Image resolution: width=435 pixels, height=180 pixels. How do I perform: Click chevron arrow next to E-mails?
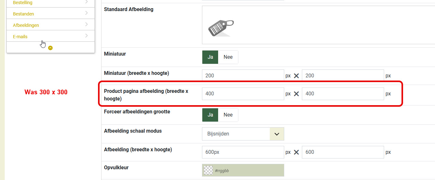[86, 36]
